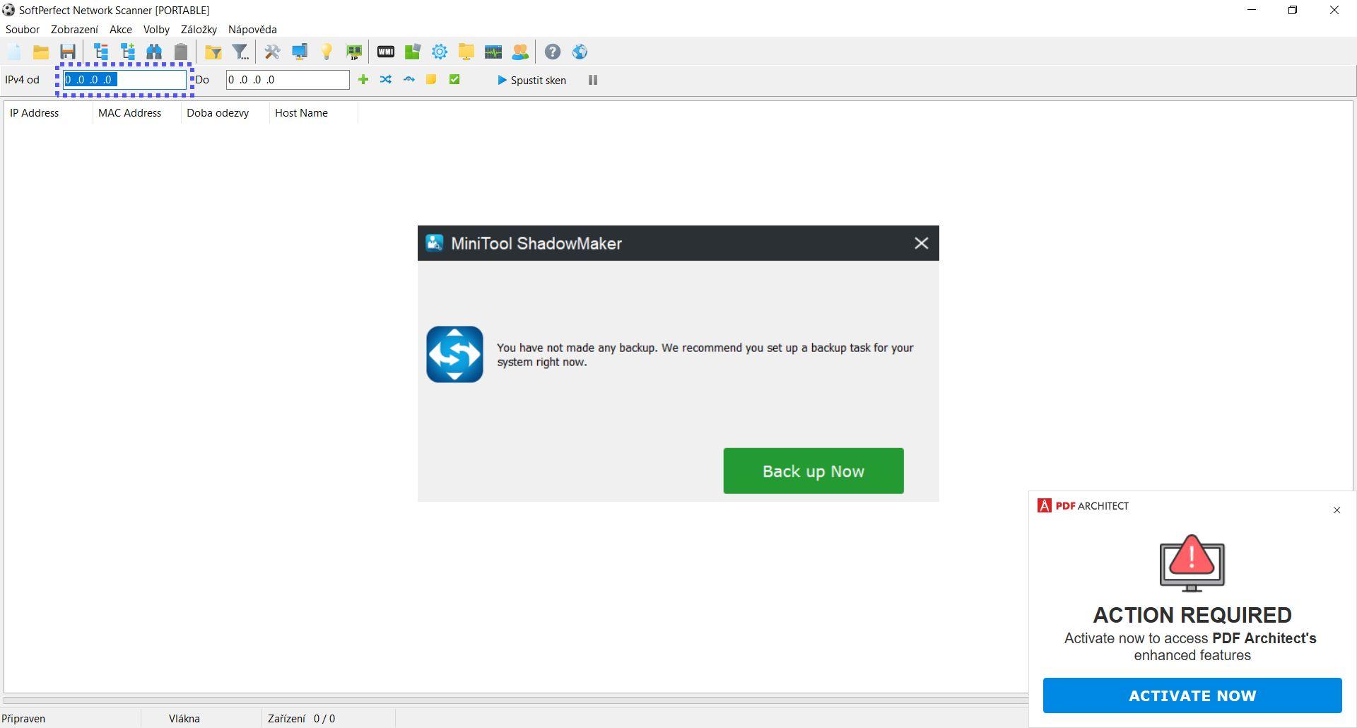Screen dimensions: 1357x728
Task: Click the user accounts icon
Action: [520, 52]
